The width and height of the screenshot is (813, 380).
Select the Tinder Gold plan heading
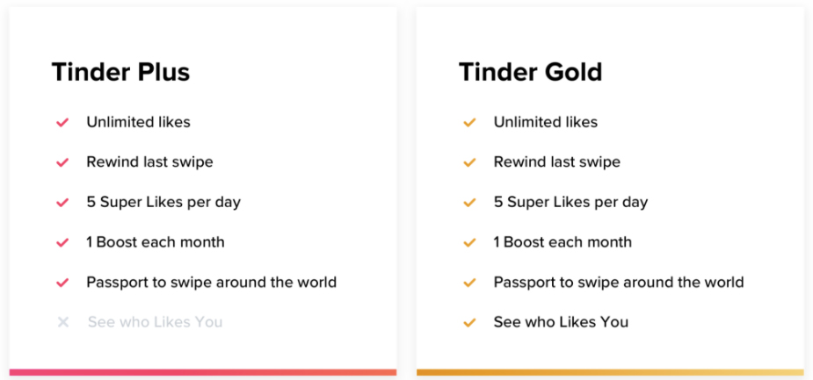(530, 72)
